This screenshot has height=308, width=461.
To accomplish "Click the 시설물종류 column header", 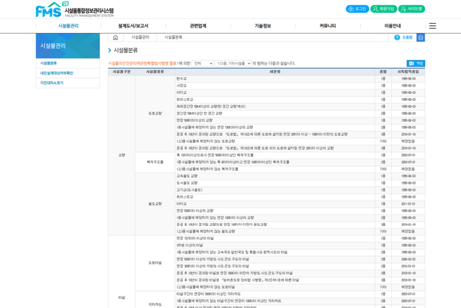I will (155, 72).
